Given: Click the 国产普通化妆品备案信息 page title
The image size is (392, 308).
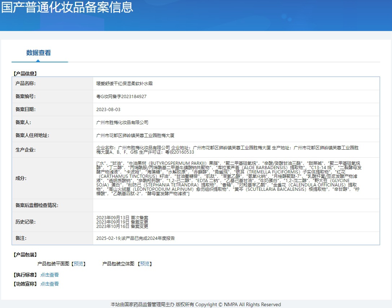Looking at the screenshot, I should point(67,7).
